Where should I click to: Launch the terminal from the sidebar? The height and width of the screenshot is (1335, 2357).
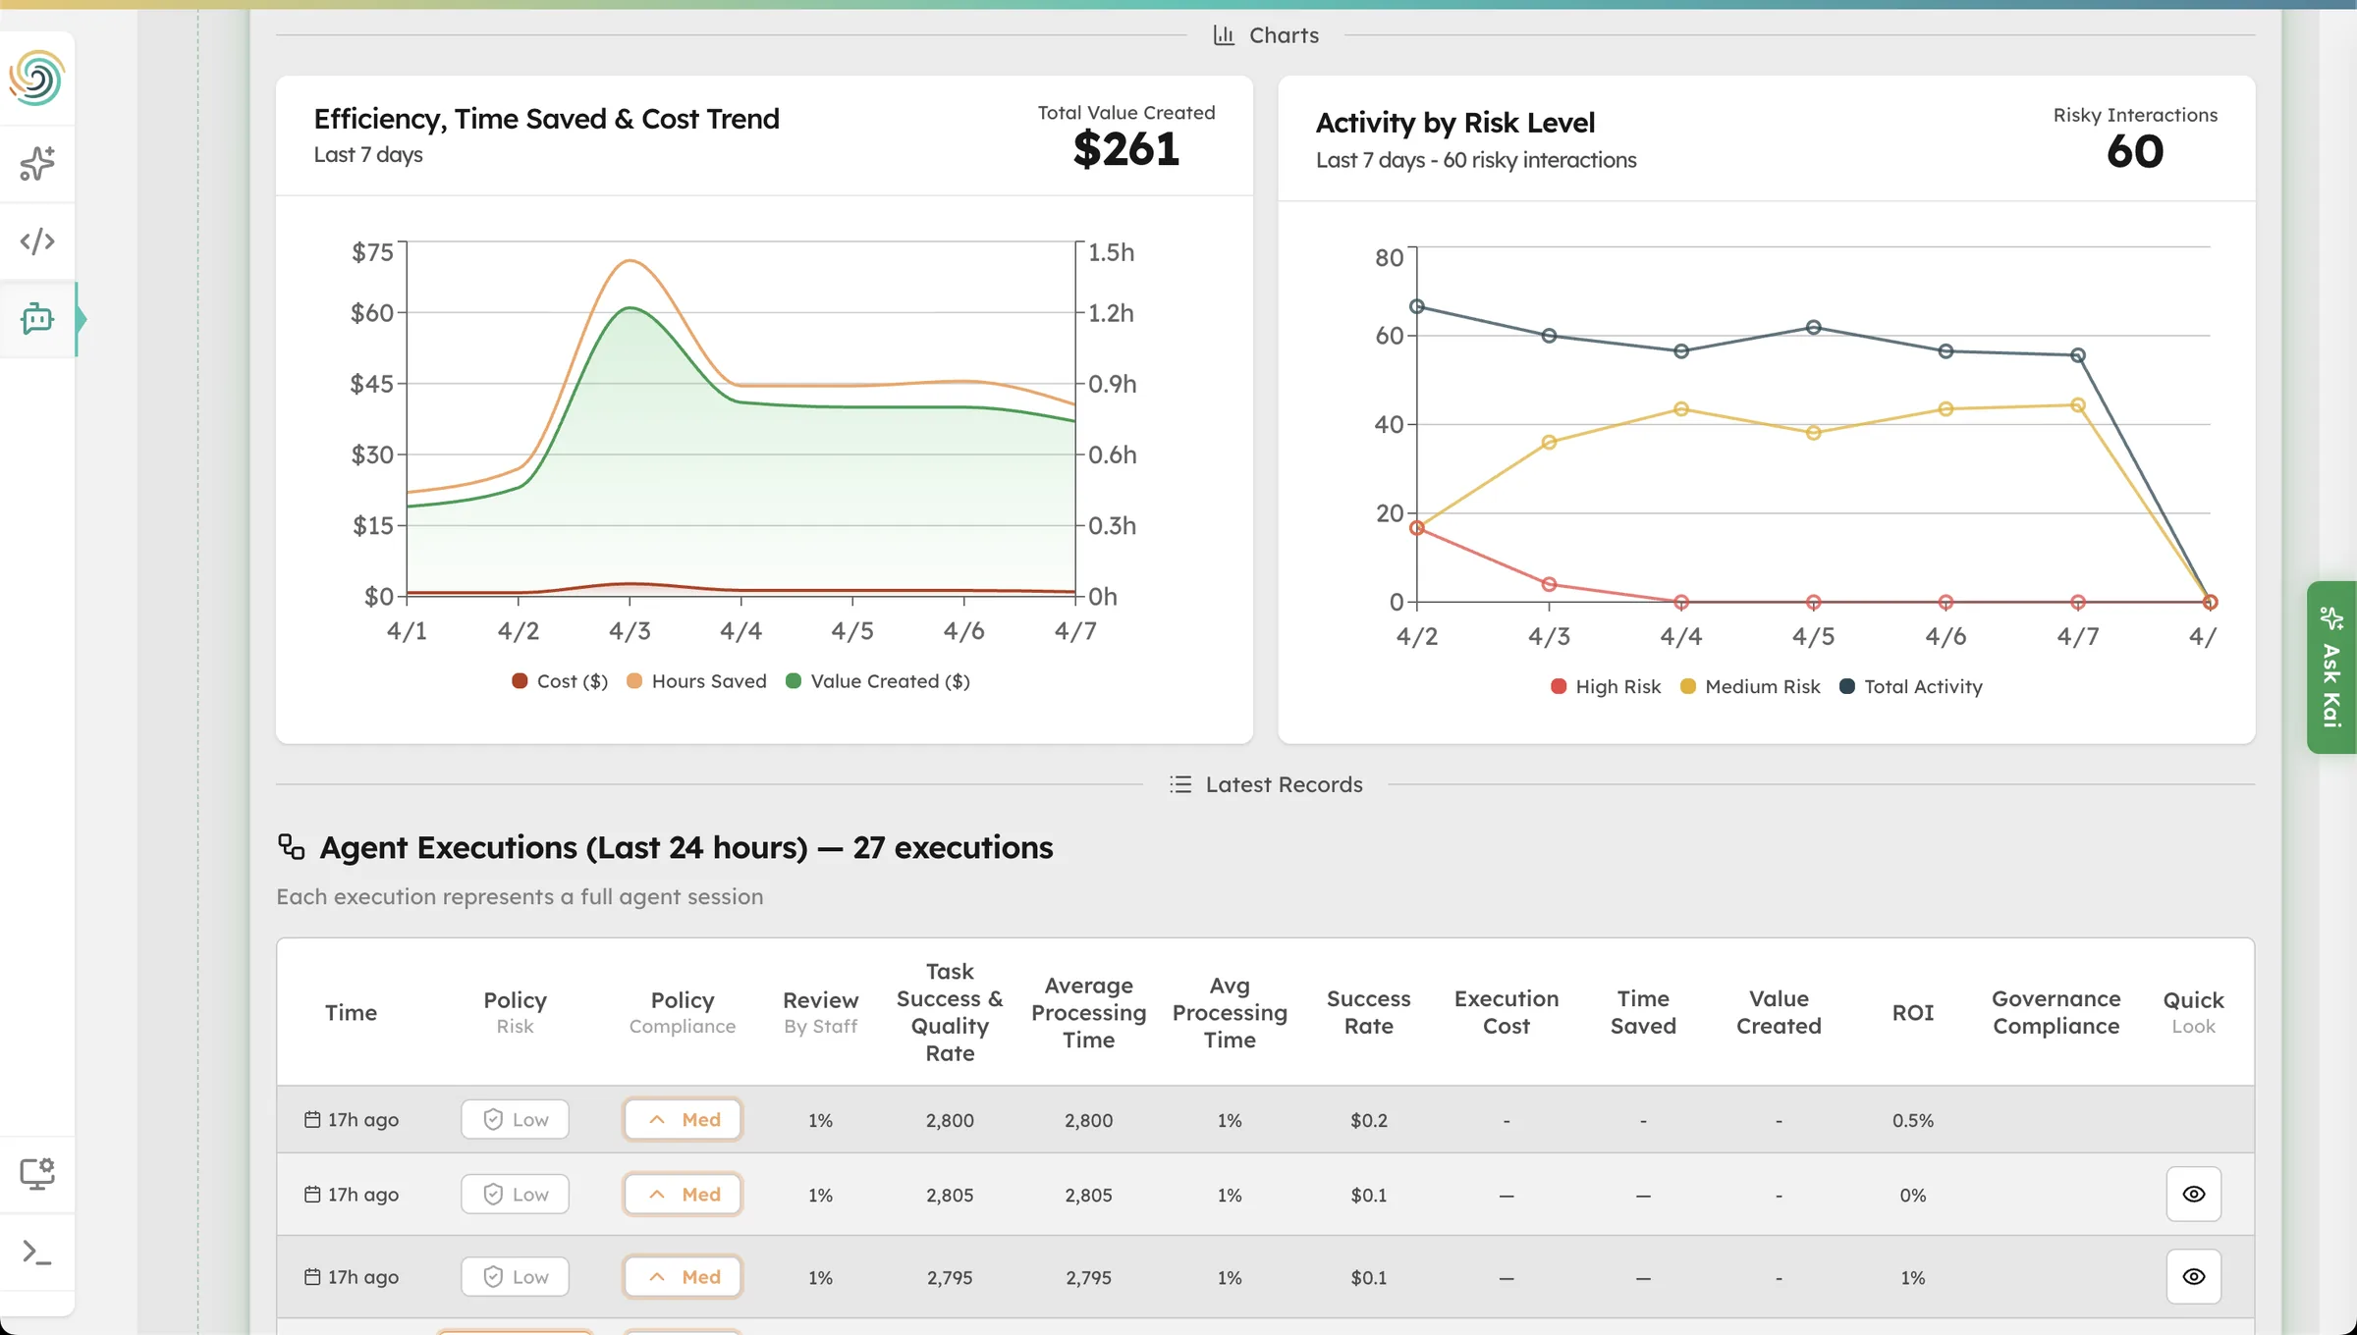tap(37, 1253)
